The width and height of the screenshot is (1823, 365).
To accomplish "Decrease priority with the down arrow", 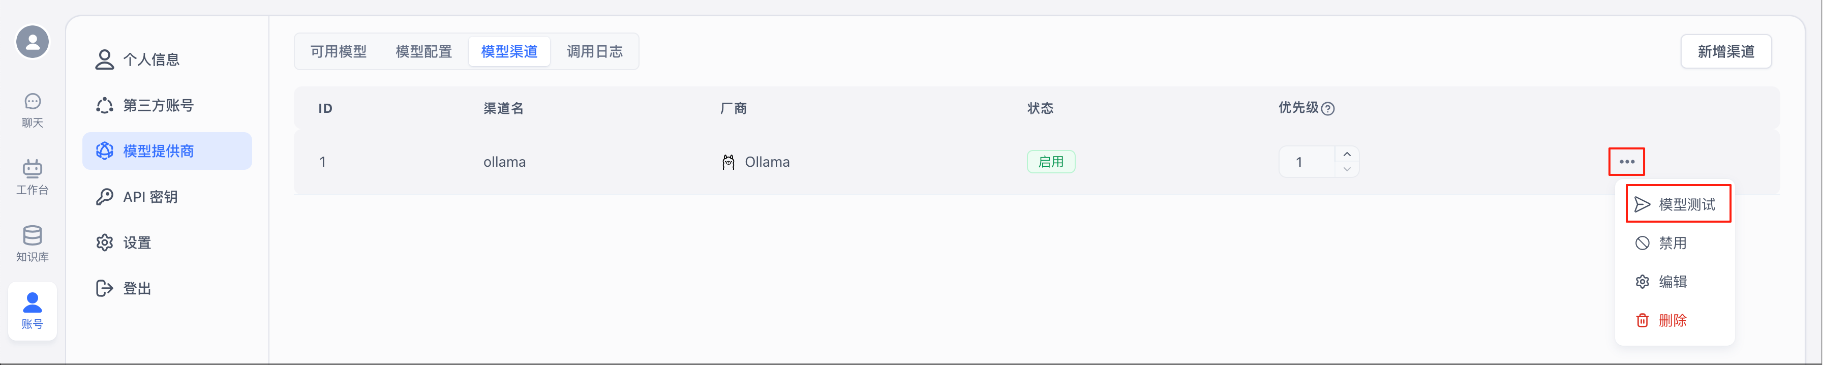I will click(1347, 169).
